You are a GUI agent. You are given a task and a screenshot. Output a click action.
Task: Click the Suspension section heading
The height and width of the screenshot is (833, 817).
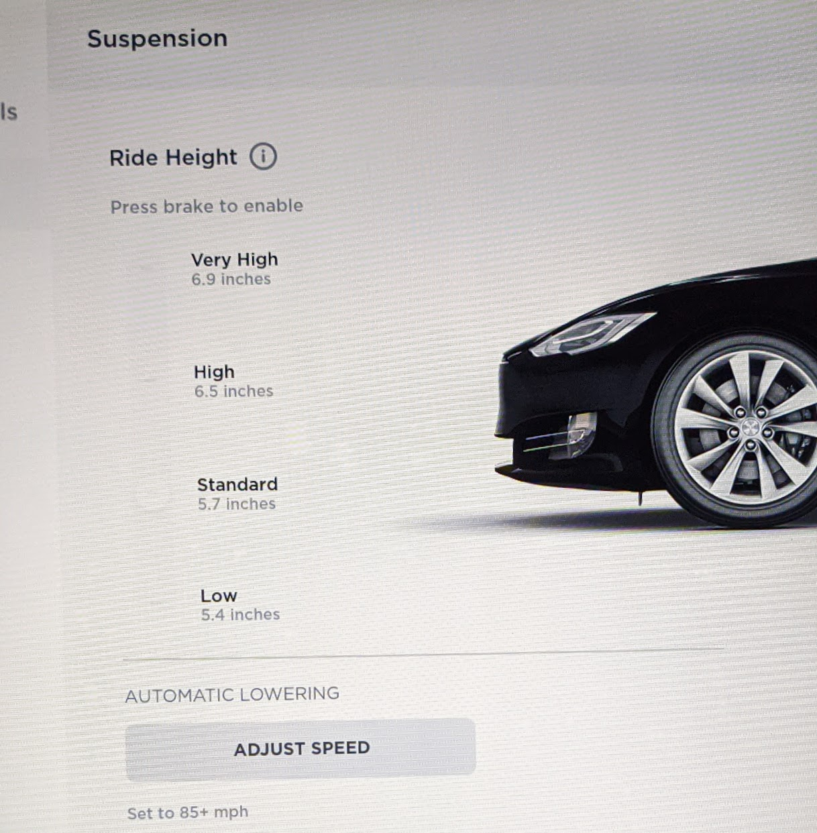pos(158,39)
